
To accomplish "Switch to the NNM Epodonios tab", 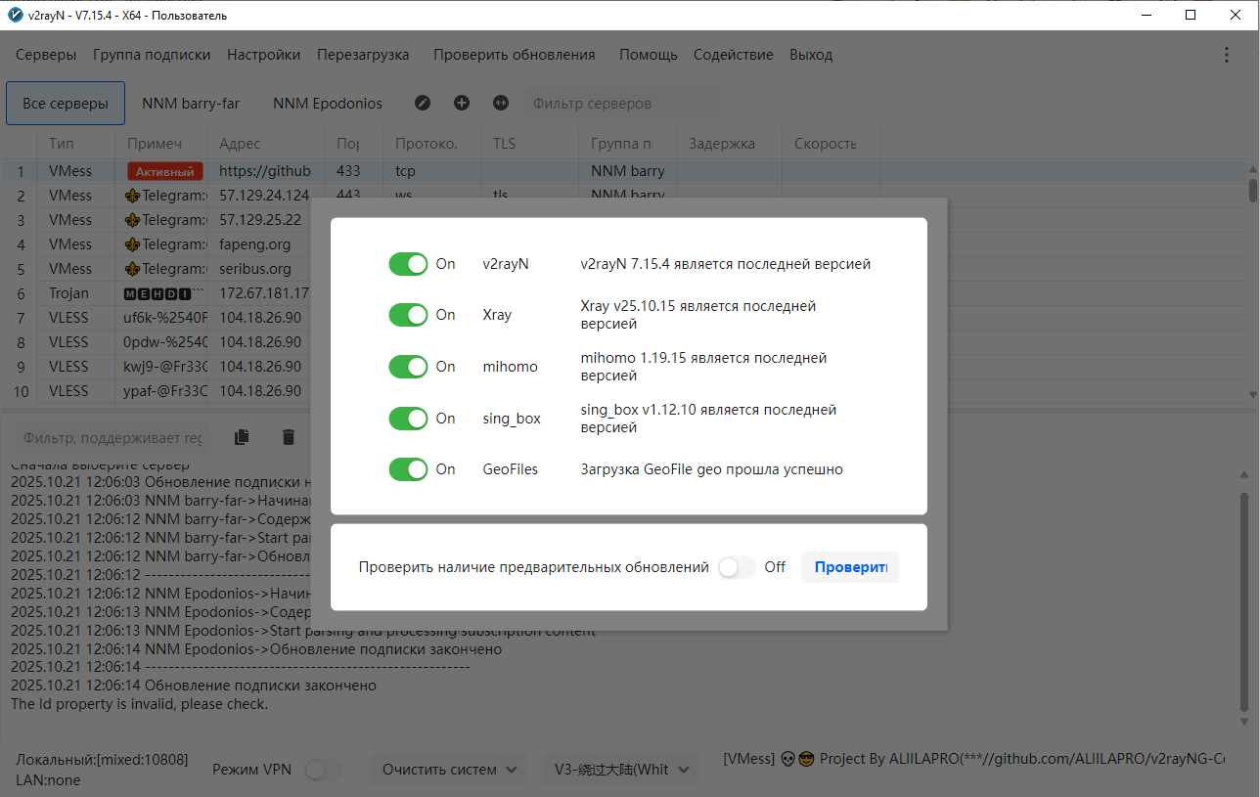I will pos(328,103).
